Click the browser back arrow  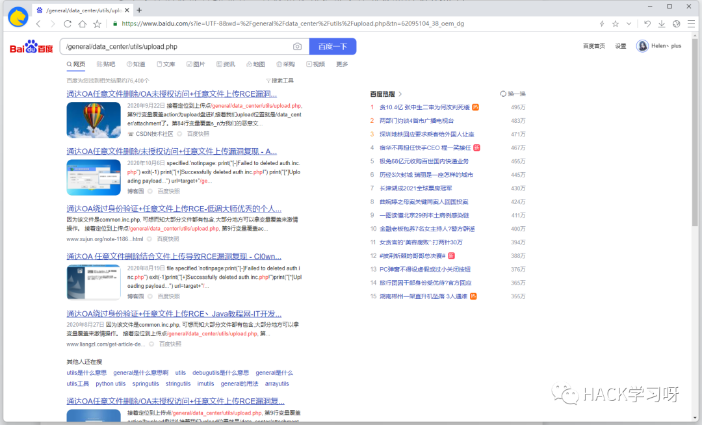click(x=38, y=23)
